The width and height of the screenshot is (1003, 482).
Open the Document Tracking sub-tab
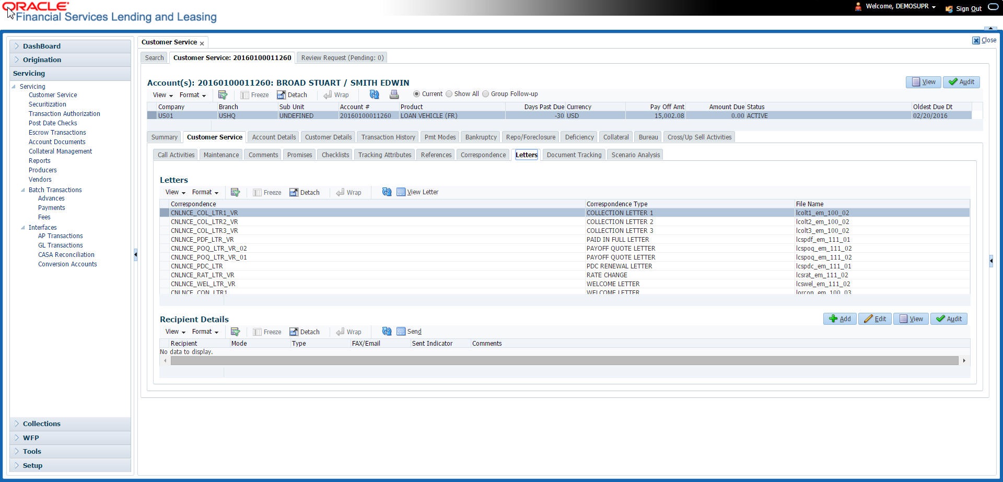(574, 155)
